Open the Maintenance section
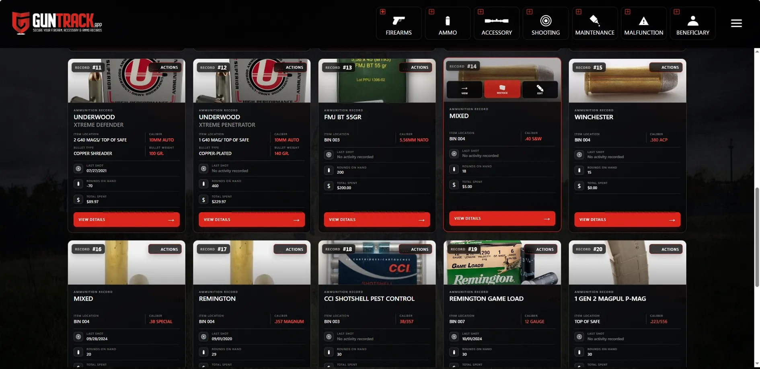760x369 pixels. click(595, 23)
